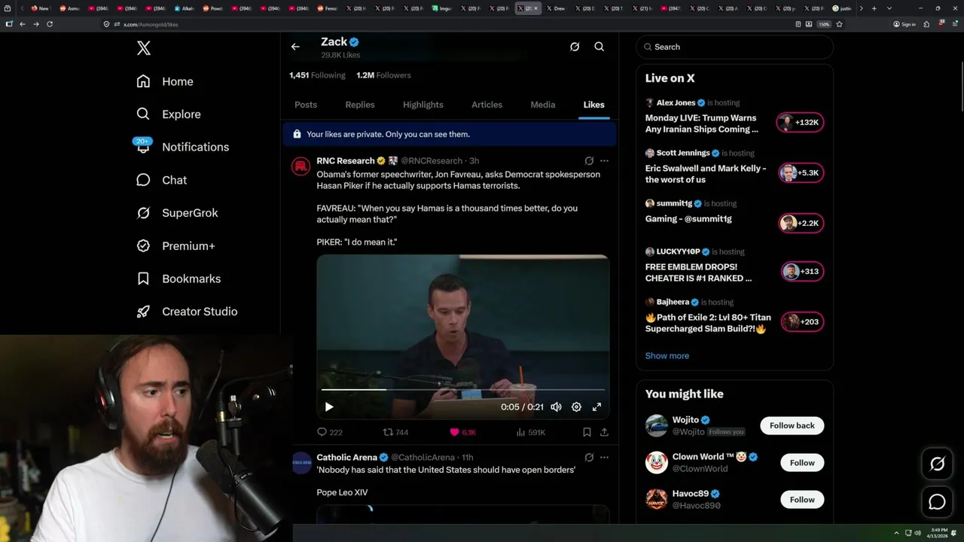Click browser back navigation arrow
Image resolution: width=964 pixels, height=542 pixels.
pos(23,24)
